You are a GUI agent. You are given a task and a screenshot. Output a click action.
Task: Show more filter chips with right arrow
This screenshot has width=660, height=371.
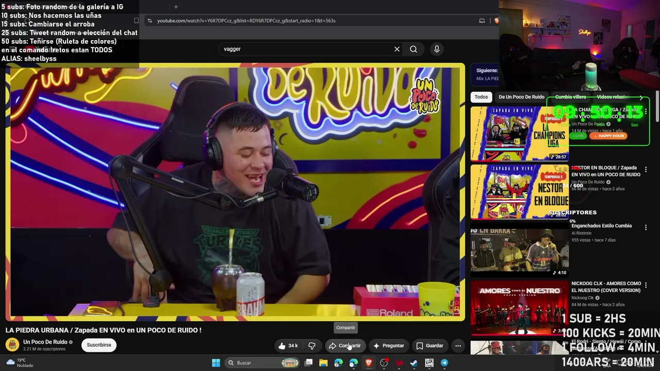point(641,97)
